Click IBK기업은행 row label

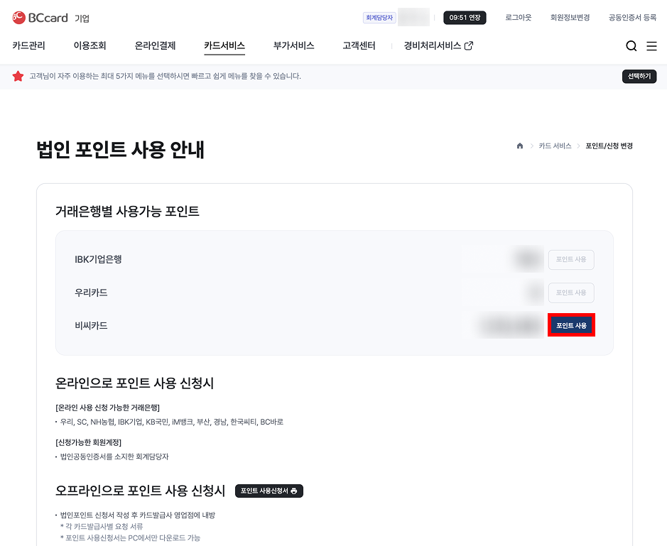pos(98,259)
